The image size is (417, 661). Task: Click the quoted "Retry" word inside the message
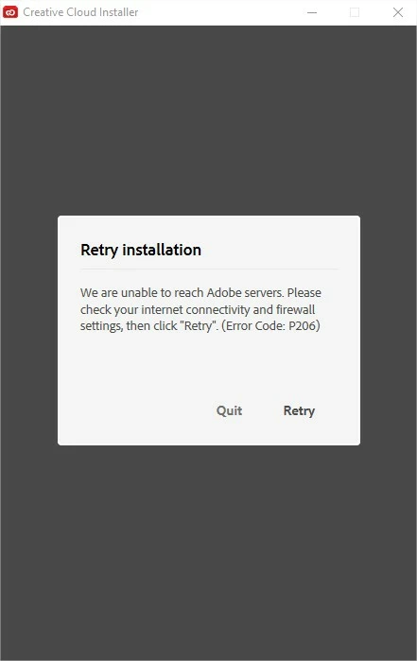coord(199,326)
